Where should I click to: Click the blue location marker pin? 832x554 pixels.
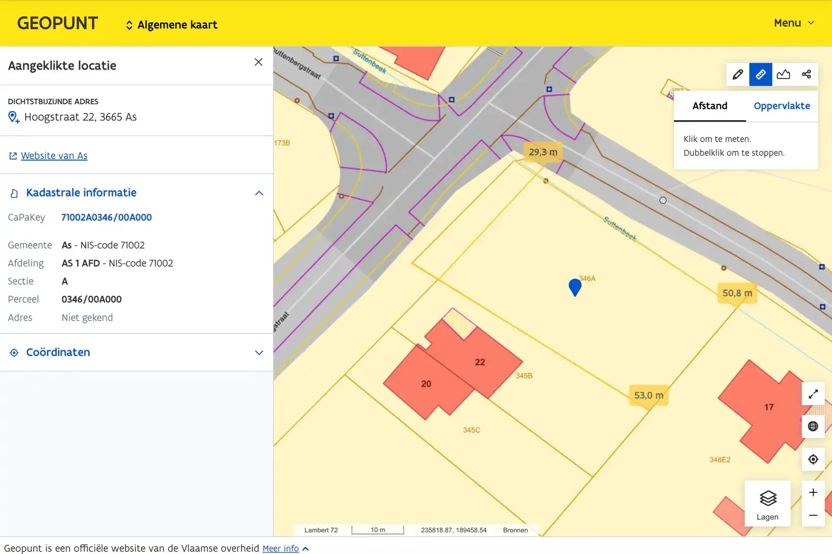click(x=575, y=286)
